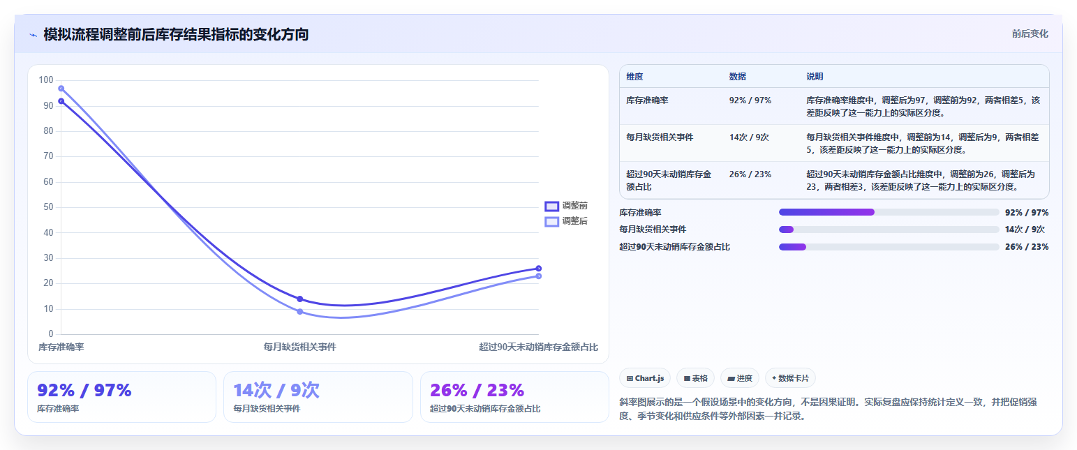Select the 进度 tag chip
Viewport: 1077px width, 450px height.
740,378
